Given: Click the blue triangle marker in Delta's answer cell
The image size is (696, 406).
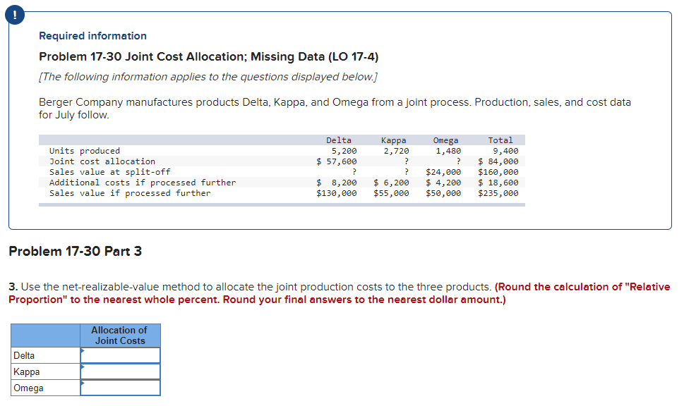Looking at the screenshot, I should [81, 351].
